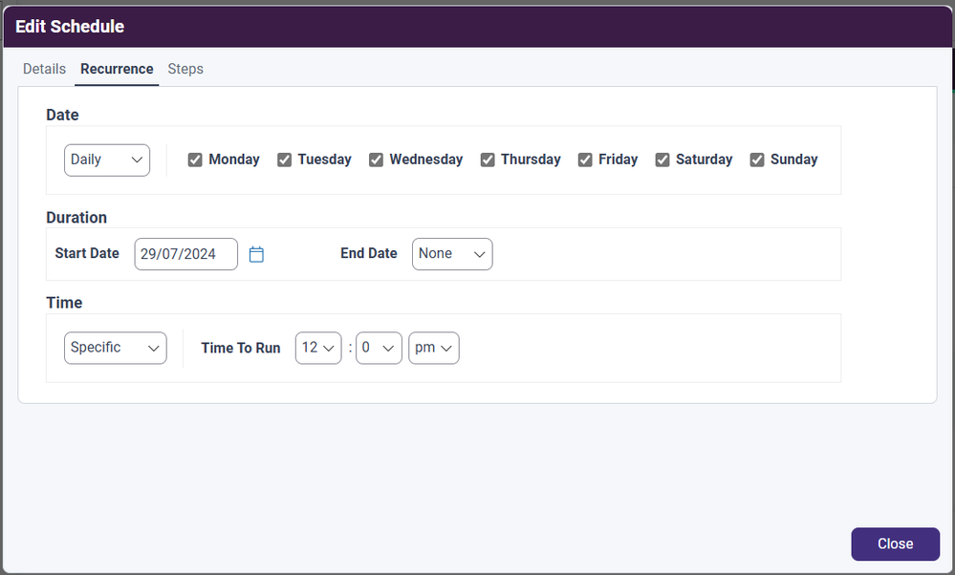Click the Edit Schedule dialog title

[70, 26]
